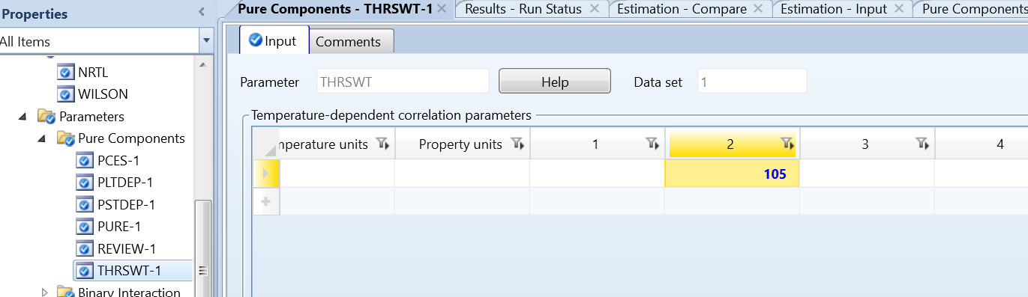This screenshot has height=297, width=1028.
Task: Select the PLTDEP-1 form icon
Action: click(x=85, y=183)
